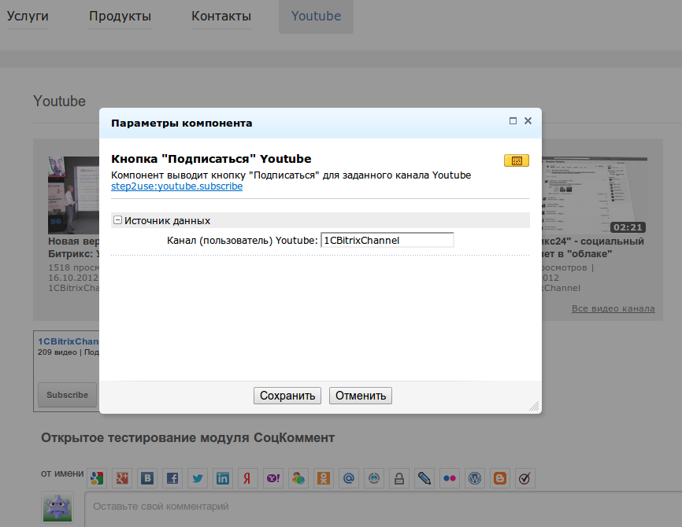682x527 pixels.
Task: Open the step2use:youtube.subscribe link
Action: [176, 186]
